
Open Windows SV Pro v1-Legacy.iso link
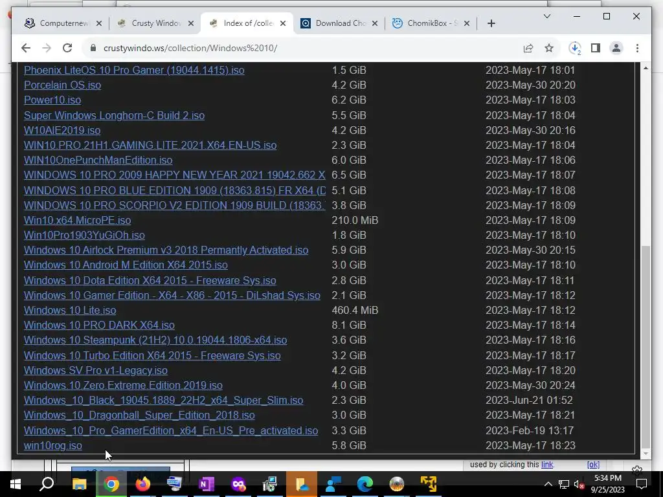[96, 370]
